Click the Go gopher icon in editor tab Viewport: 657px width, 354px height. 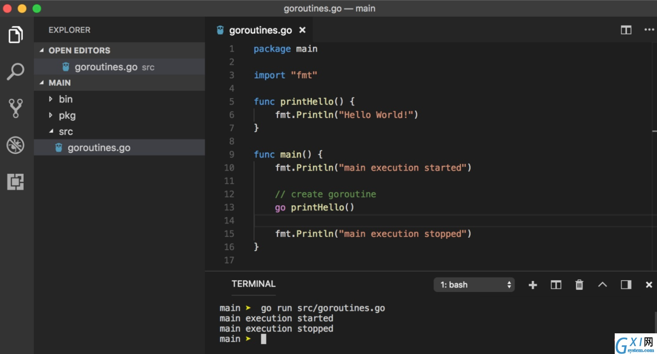(x=220, y=30)
